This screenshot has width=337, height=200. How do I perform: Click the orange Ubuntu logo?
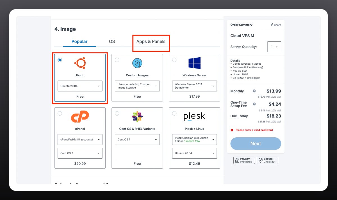point(80,63)
